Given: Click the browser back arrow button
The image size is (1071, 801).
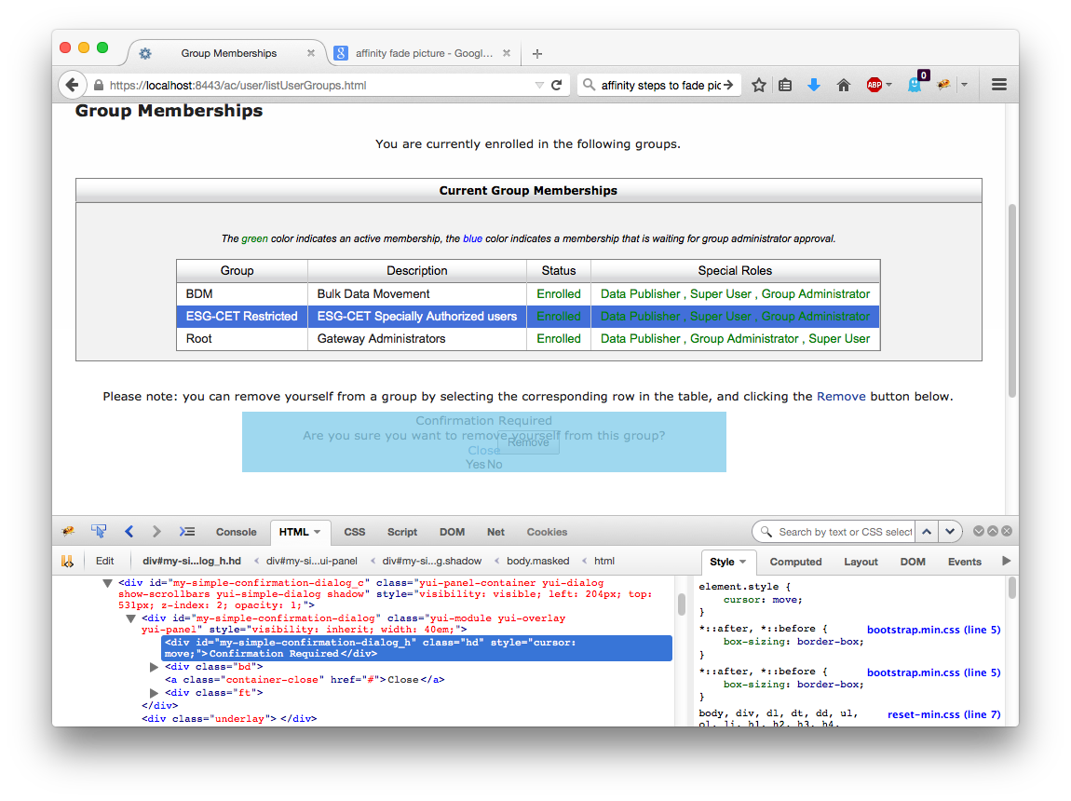Looking at the screenshot, I should [x=72, y=85].
